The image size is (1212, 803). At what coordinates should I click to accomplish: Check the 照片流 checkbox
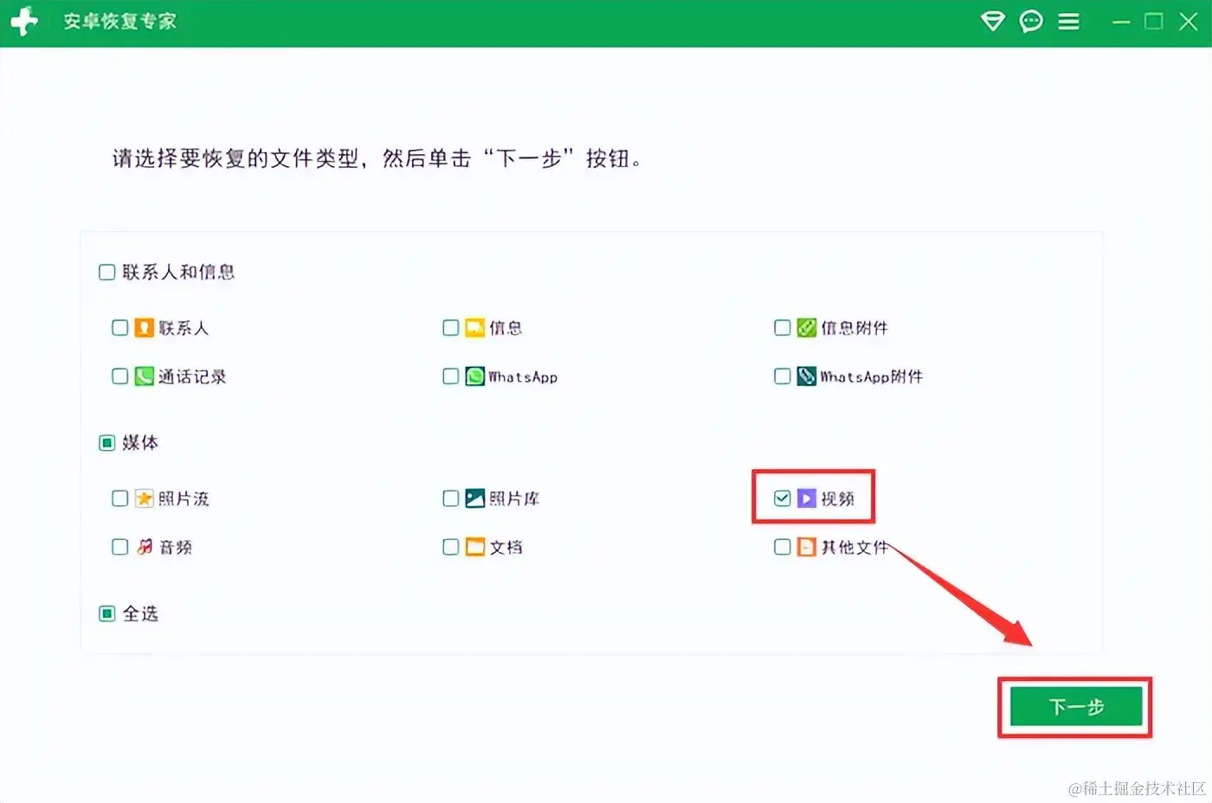point(119,498)
